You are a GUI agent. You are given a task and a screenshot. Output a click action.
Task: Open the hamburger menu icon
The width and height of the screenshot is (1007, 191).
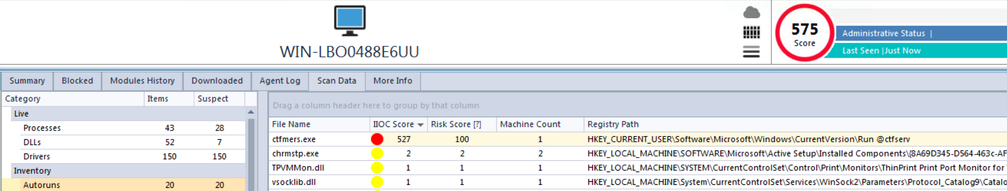[x=751, y=52]
